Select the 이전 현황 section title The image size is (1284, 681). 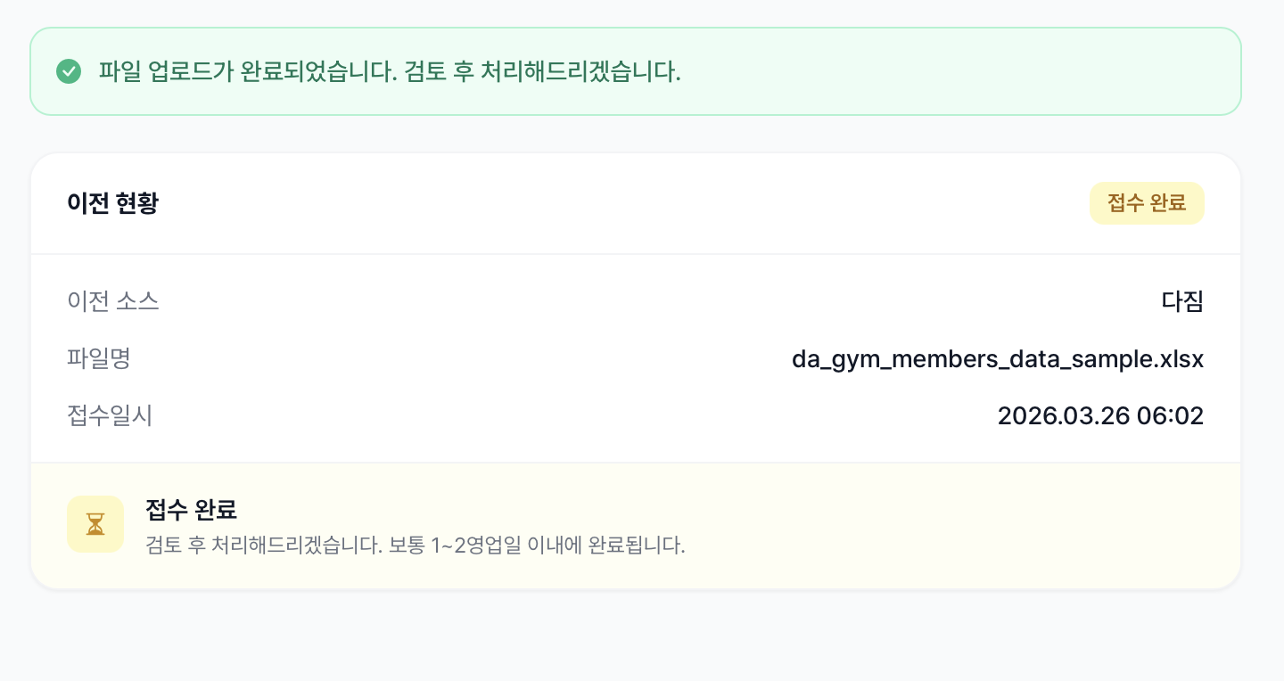pyautogui.click(x=113, y=203)
